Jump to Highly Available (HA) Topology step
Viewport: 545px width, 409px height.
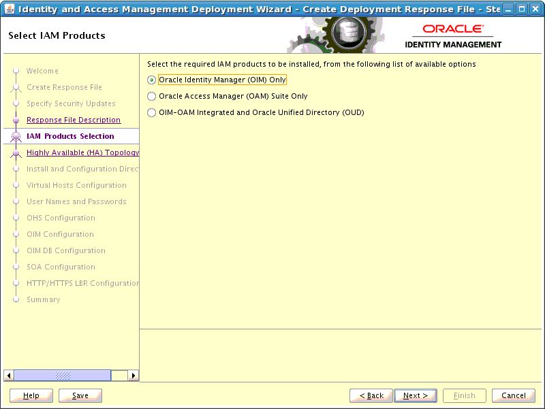pyautogui.click(x=82, y=152)
